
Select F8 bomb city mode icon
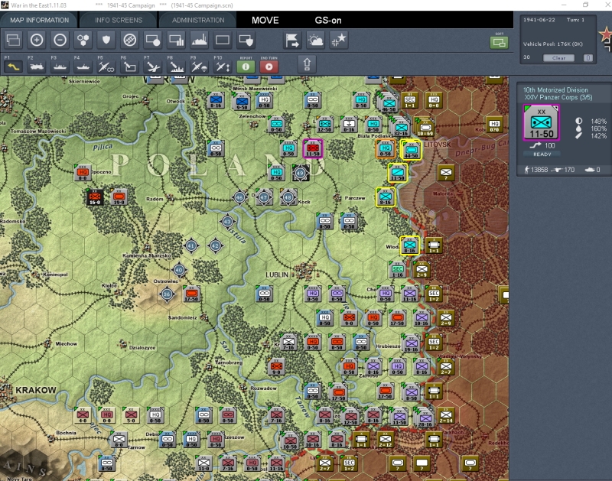(x=176, y=67)
